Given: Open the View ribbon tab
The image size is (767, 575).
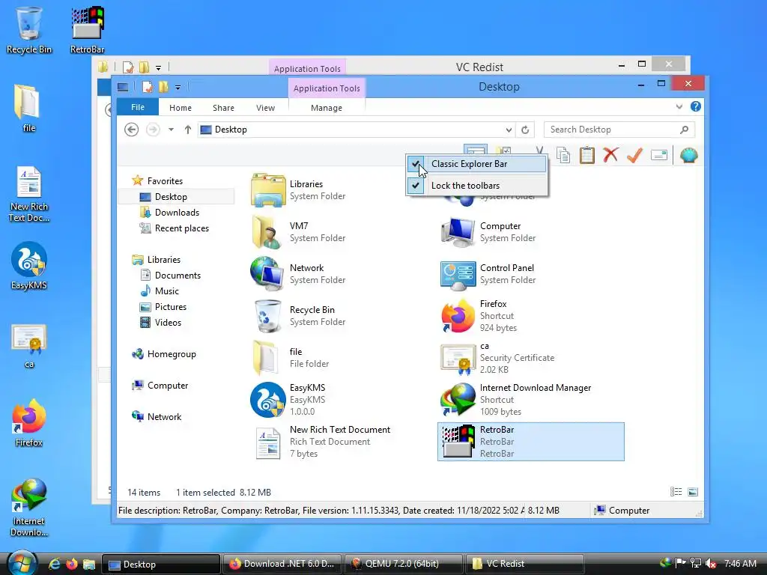Looking at the screenshot, I should point(265,108).
